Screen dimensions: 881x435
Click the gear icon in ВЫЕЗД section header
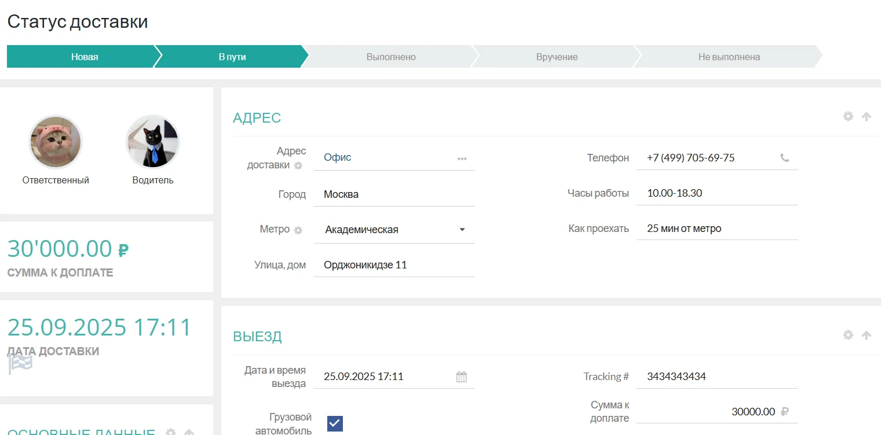click(848, 335)
